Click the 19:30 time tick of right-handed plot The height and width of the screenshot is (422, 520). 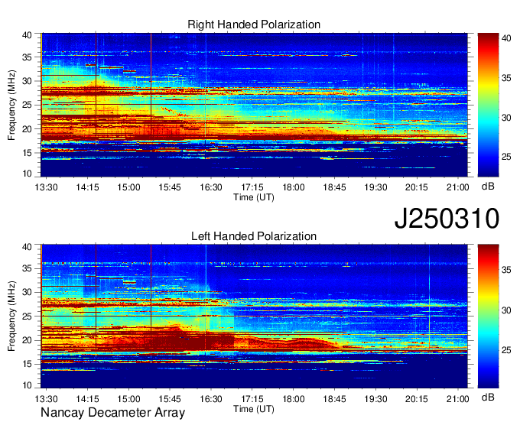[x=375, y=187]
